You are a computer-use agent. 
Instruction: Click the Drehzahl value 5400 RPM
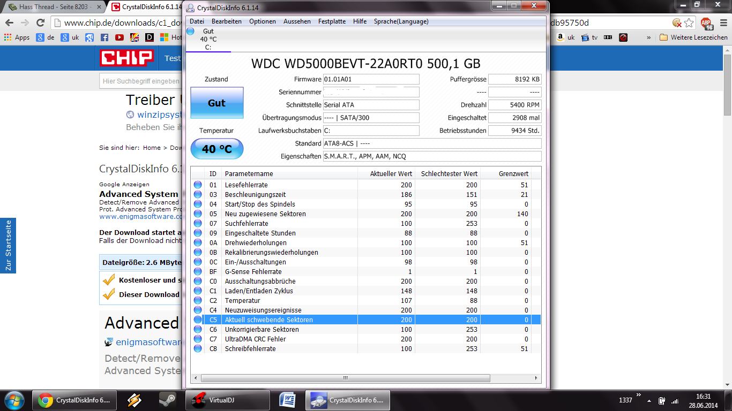515,105
